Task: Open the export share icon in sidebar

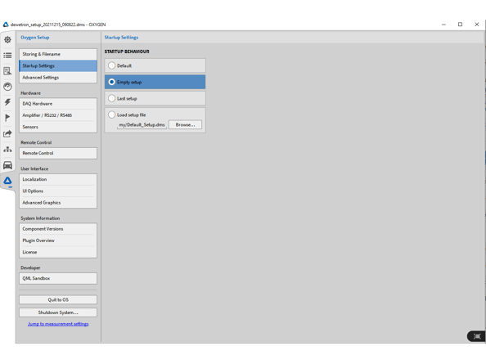Action: point(7,134)
